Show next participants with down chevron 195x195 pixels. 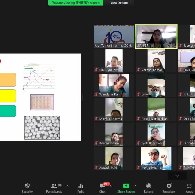177,175
